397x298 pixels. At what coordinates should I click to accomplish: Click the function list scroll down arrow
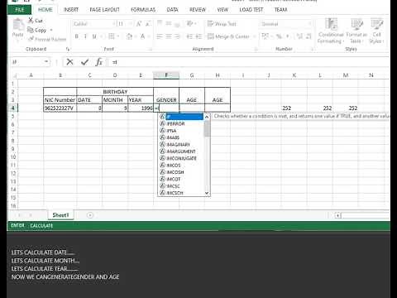207,193
